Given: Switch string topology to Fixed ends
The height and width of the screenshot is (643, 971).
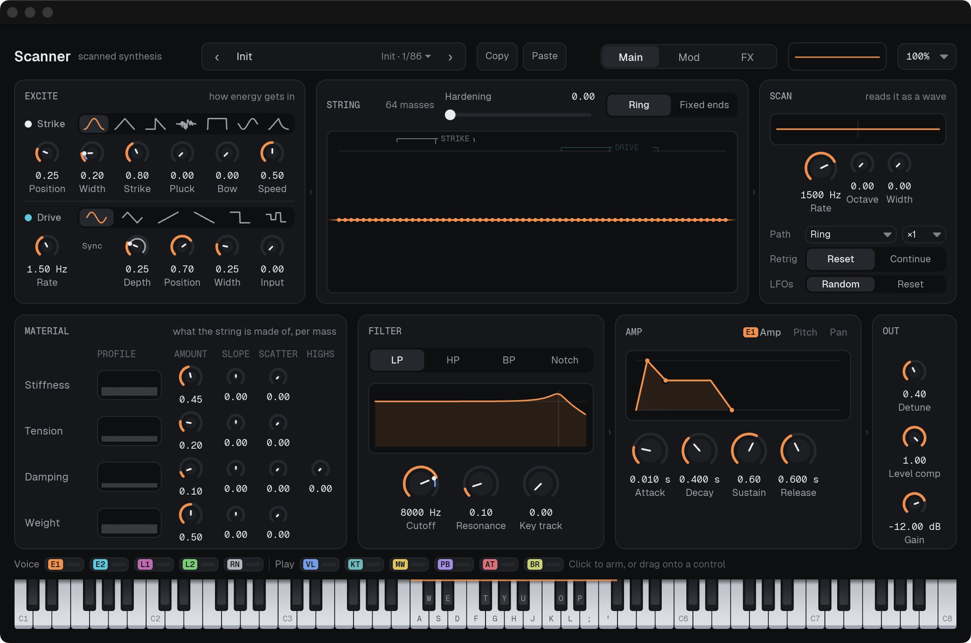Looking at the screenshot, I should click(x=704, y=105).
